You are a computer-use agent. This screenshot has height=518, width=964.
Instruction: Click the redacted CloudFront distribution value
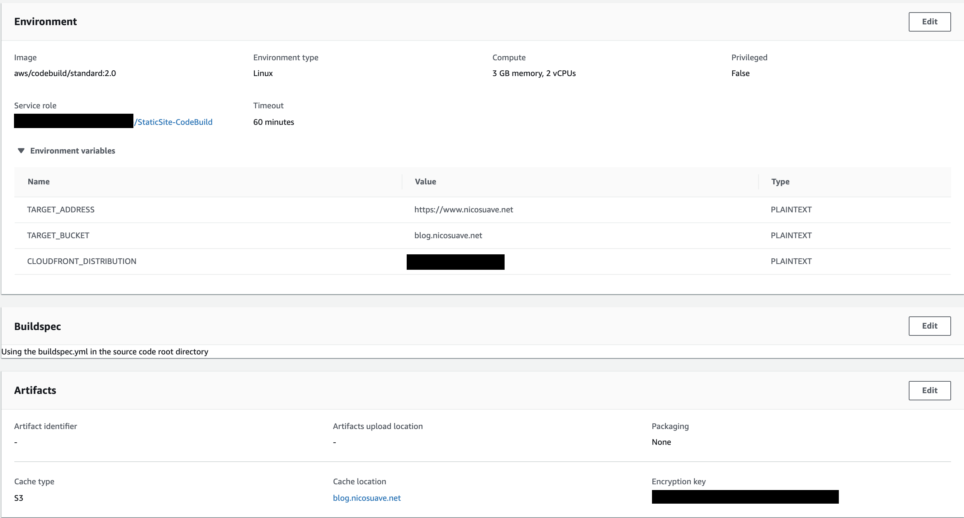455,262
